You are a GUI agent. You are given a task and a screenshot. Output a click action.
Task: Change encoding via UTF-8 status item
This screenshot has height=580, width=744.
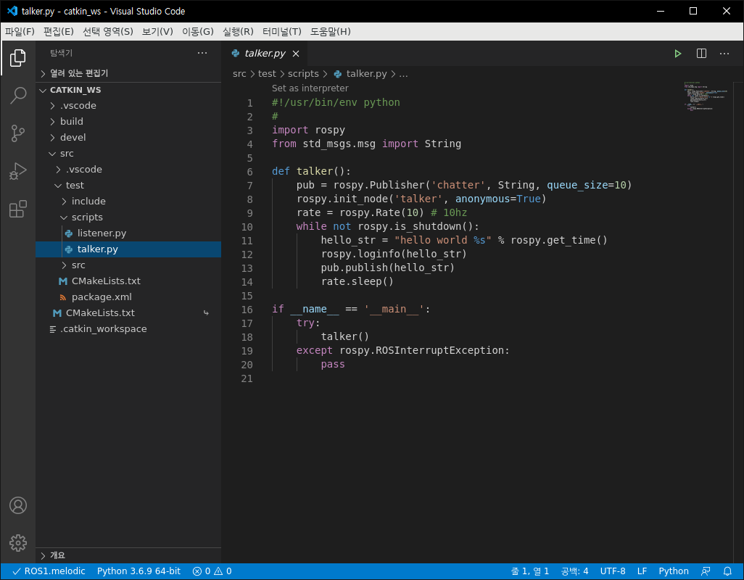613,571
